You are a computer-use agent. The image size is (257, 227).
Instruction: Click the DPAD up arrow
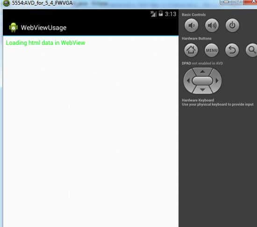202,71
